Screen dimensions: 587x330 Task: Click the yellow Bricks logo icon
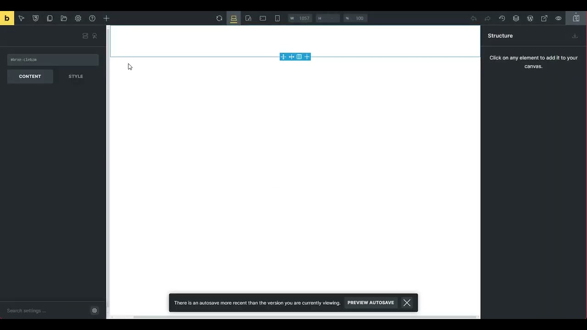7,18
